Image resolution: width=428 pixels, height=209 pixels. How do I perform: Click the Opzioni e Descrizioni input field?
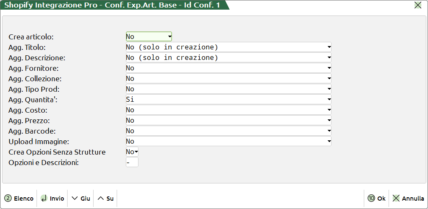point(132,163)
